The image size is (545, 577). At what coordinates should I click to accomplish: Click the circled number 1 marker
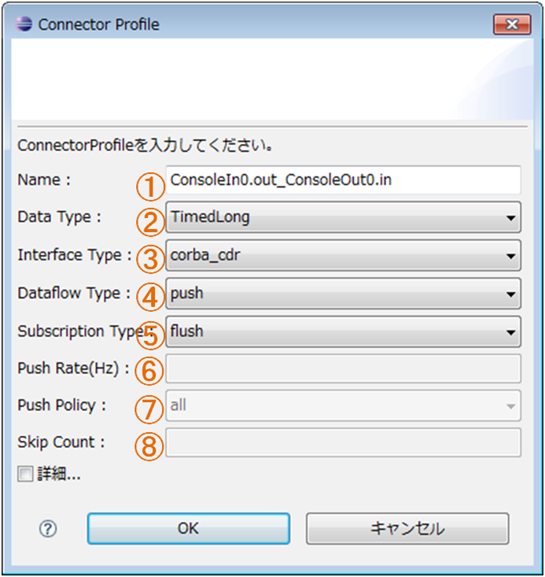click(x=150, y=187)
